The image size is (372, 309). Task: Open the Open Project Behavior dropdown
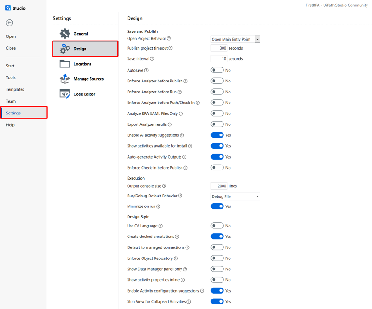235,39
